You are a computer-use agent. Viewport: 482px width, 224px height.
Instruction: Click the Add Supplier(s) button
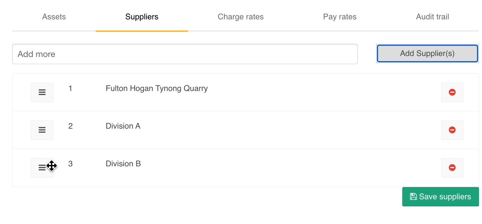427,54
